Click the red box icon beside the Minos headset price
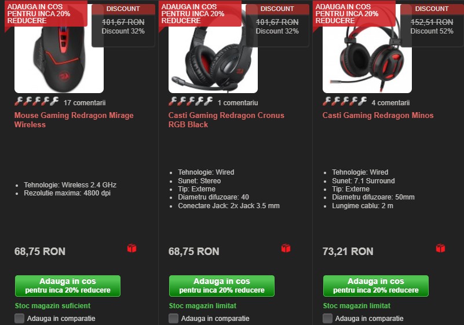This screenshot has height=325, width=464. (440, 248)
